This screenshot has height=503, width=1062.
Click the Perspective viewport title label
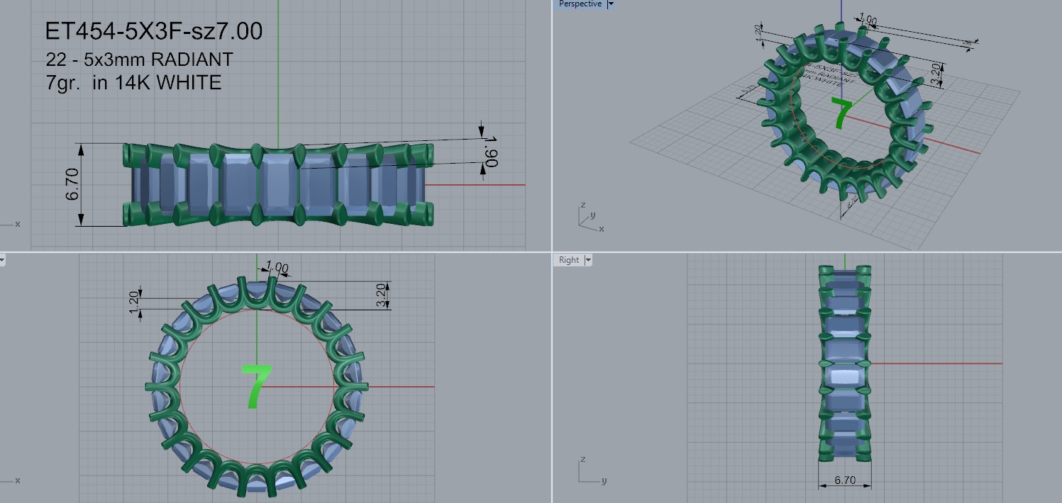(580, 4)
